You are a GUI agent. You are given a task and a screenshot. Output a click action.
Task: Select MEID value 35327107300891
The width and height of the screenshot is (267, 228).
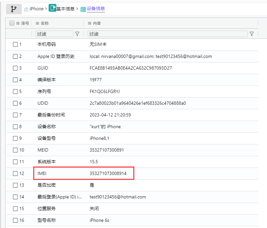(107, 150)
